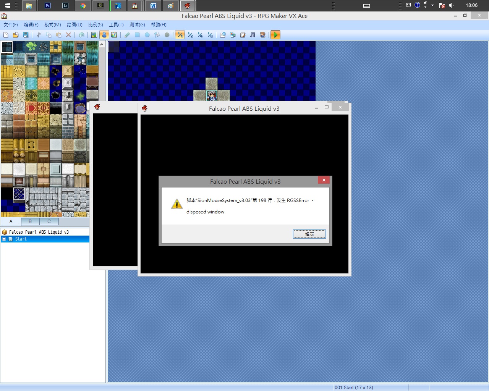
Task: Set map zoom scale to 1/8
Action: pyautogui.click(x=210, y=35)
